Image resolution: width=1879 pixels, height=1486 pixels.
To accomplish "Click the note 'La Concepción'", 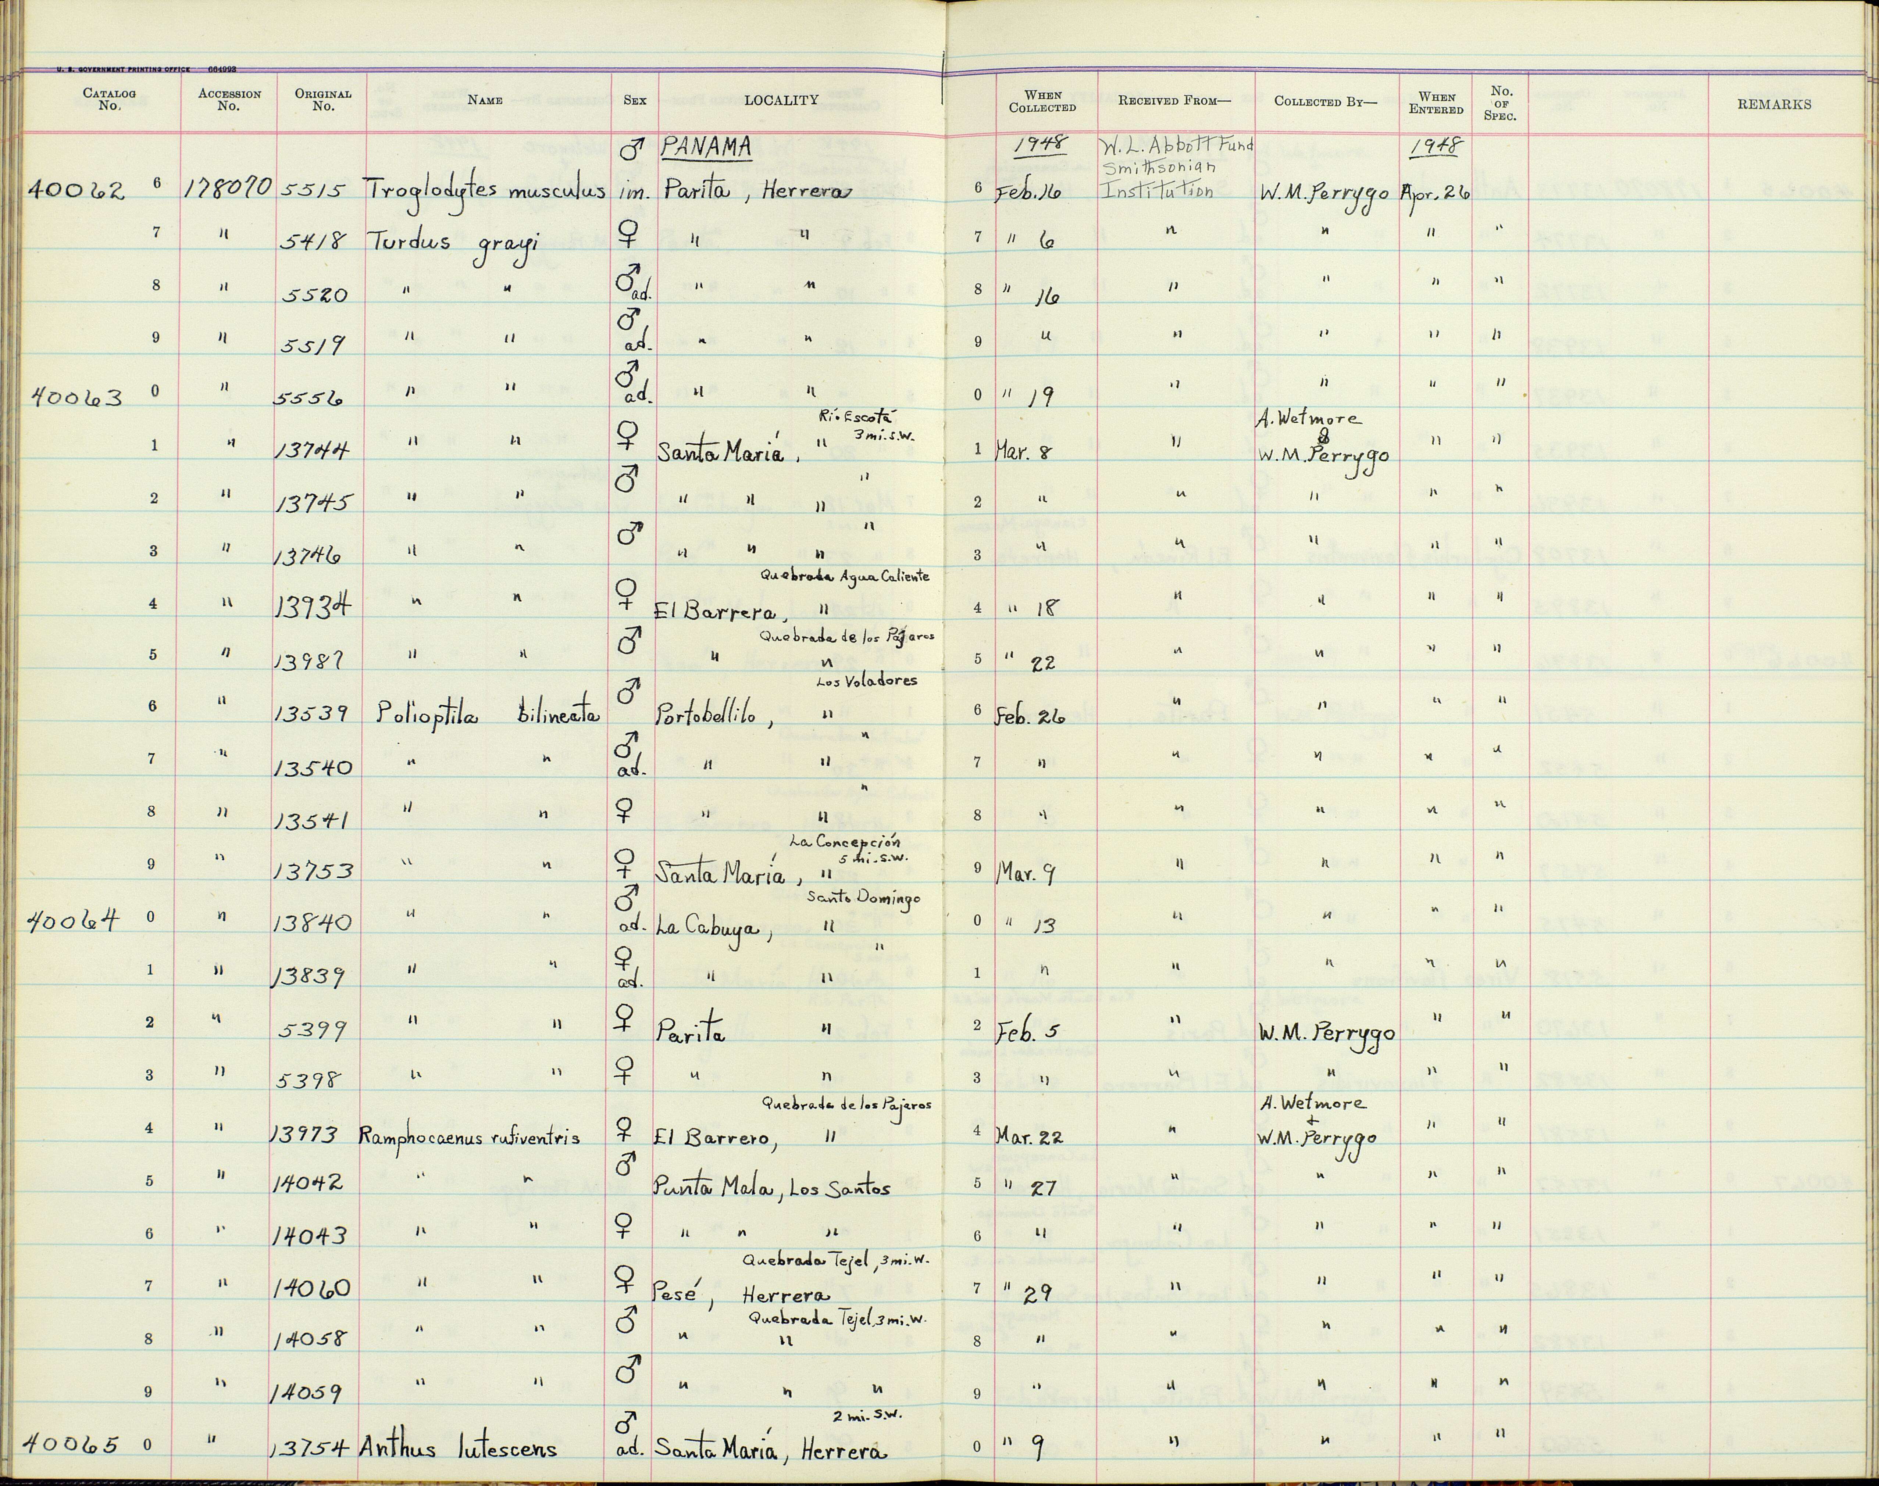I will 844,841.
